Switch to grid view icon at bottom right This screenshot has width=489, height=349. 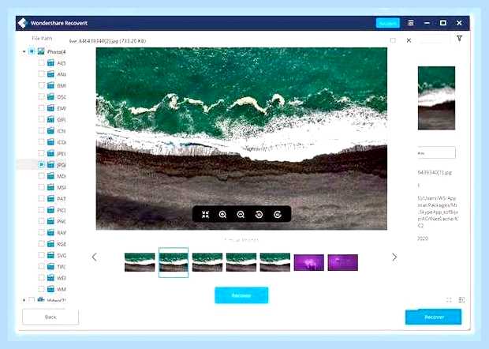tap(449, 300)
